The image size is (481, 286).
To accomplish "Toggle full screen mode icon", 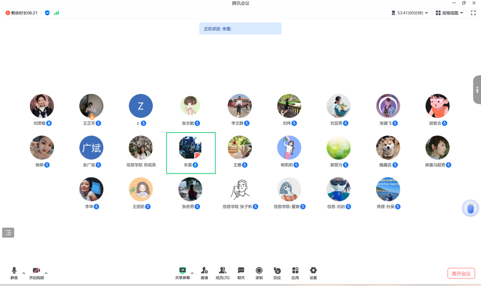I will (x=473, y=13).
